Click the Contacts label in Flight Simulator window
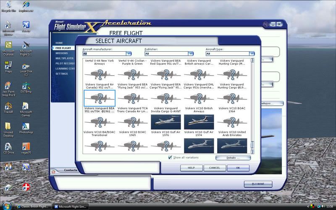This screenshot has width=336, height=210. [71, 170]
